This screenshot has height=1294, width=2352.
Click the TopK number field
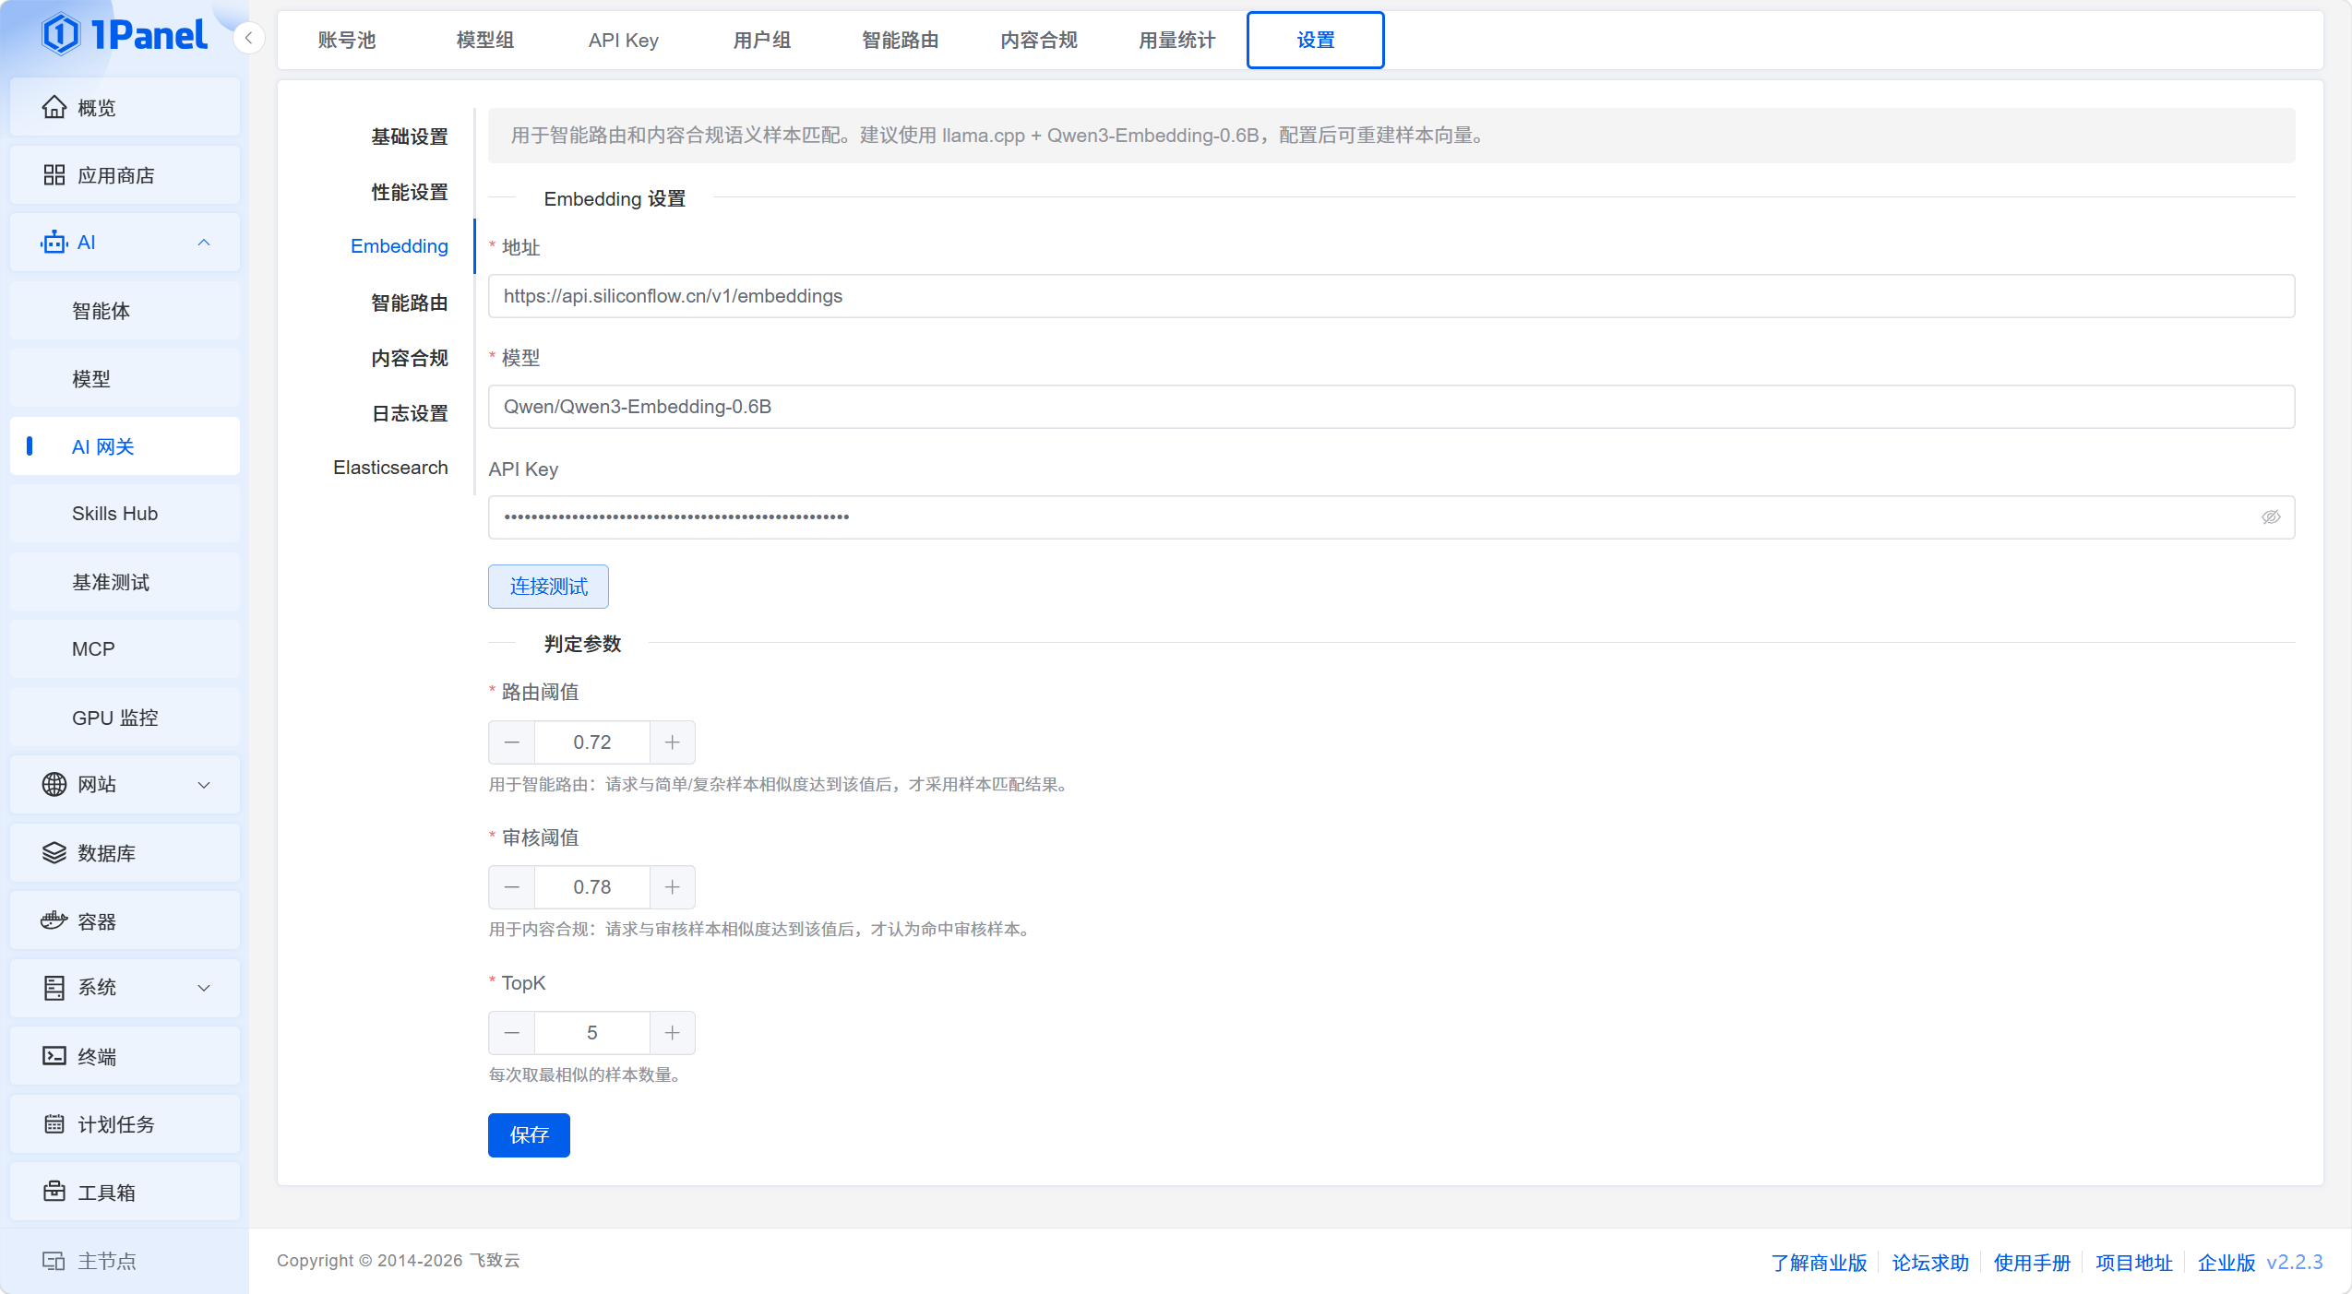(x=592, y=1033)
